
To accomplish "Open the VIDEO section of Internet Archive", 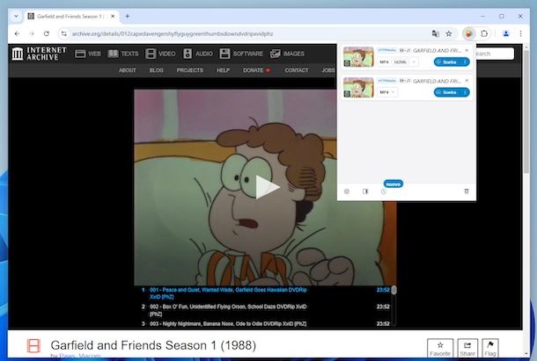I will [x=160, y=54].
